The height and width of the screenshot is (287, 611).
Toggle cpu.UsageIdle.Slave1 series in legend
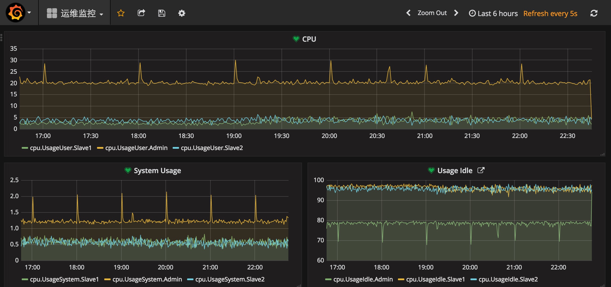pyautogui.click(x=435, y=279)
